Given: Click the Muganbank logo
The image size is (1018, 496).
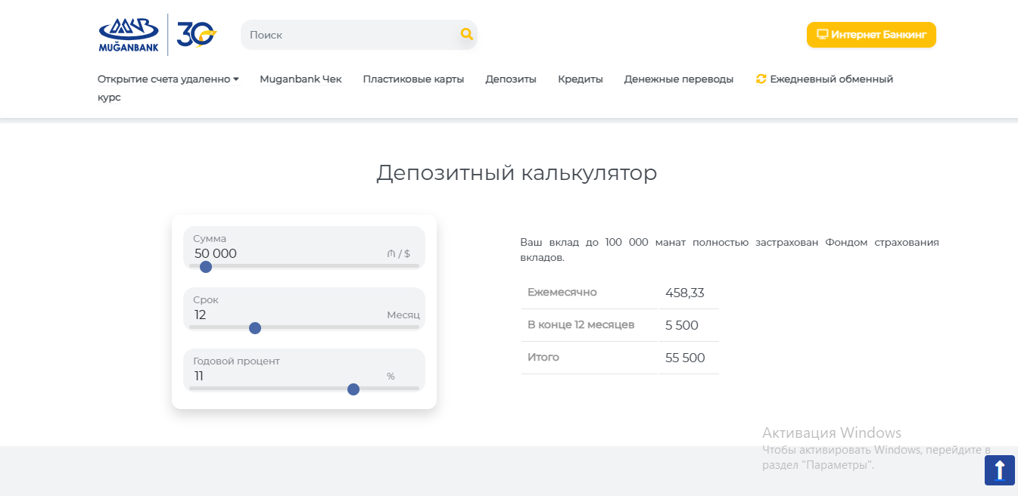Looking at the screenshot, I should pos(129,35).
